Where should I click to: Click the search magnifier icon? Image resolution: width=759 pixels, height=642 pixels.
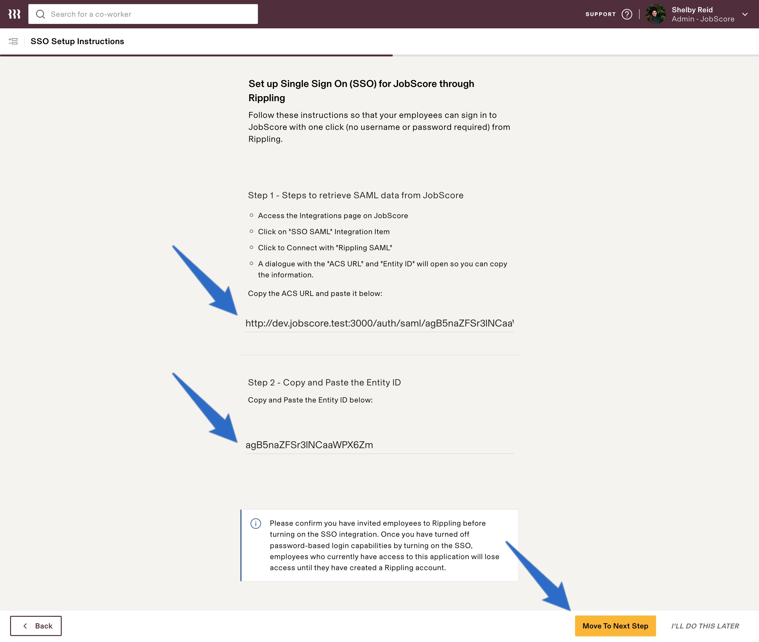40,14
